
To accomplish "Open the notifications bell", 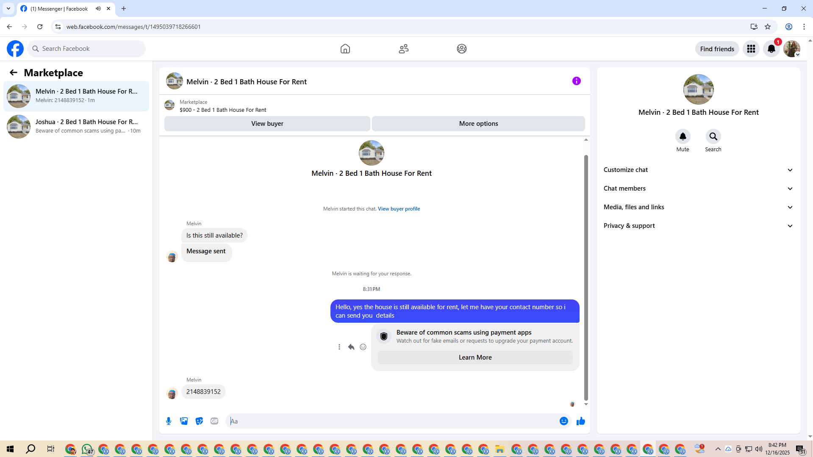I will (771, 49).
